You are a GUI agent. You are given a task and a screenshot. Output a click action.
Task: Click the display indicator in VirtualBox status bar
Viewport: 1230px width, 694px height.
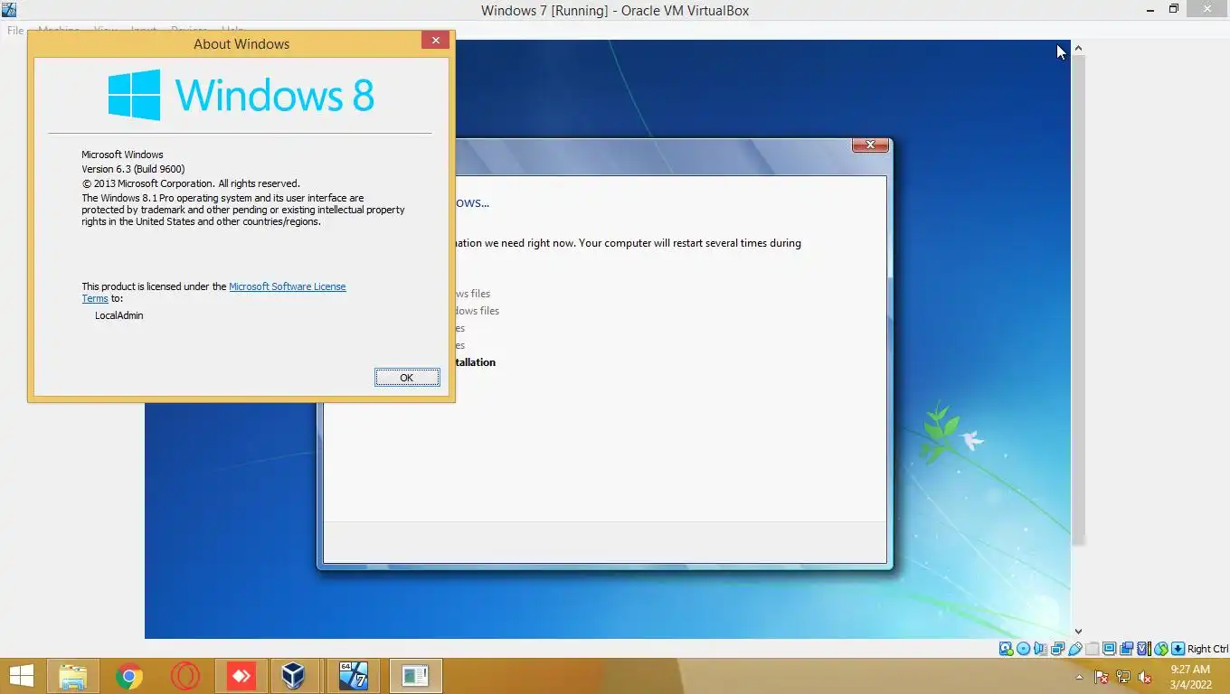1109,649
